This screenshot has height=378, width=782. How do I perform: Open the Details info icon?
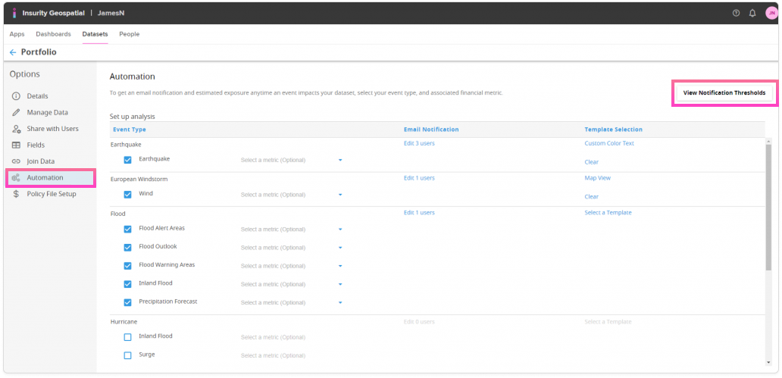[x=16, y=96]
